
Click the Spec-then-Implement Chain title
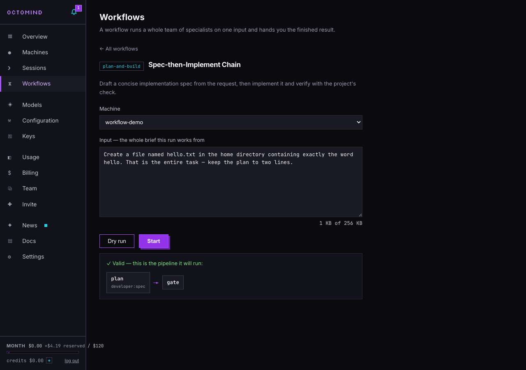(194, 65)
